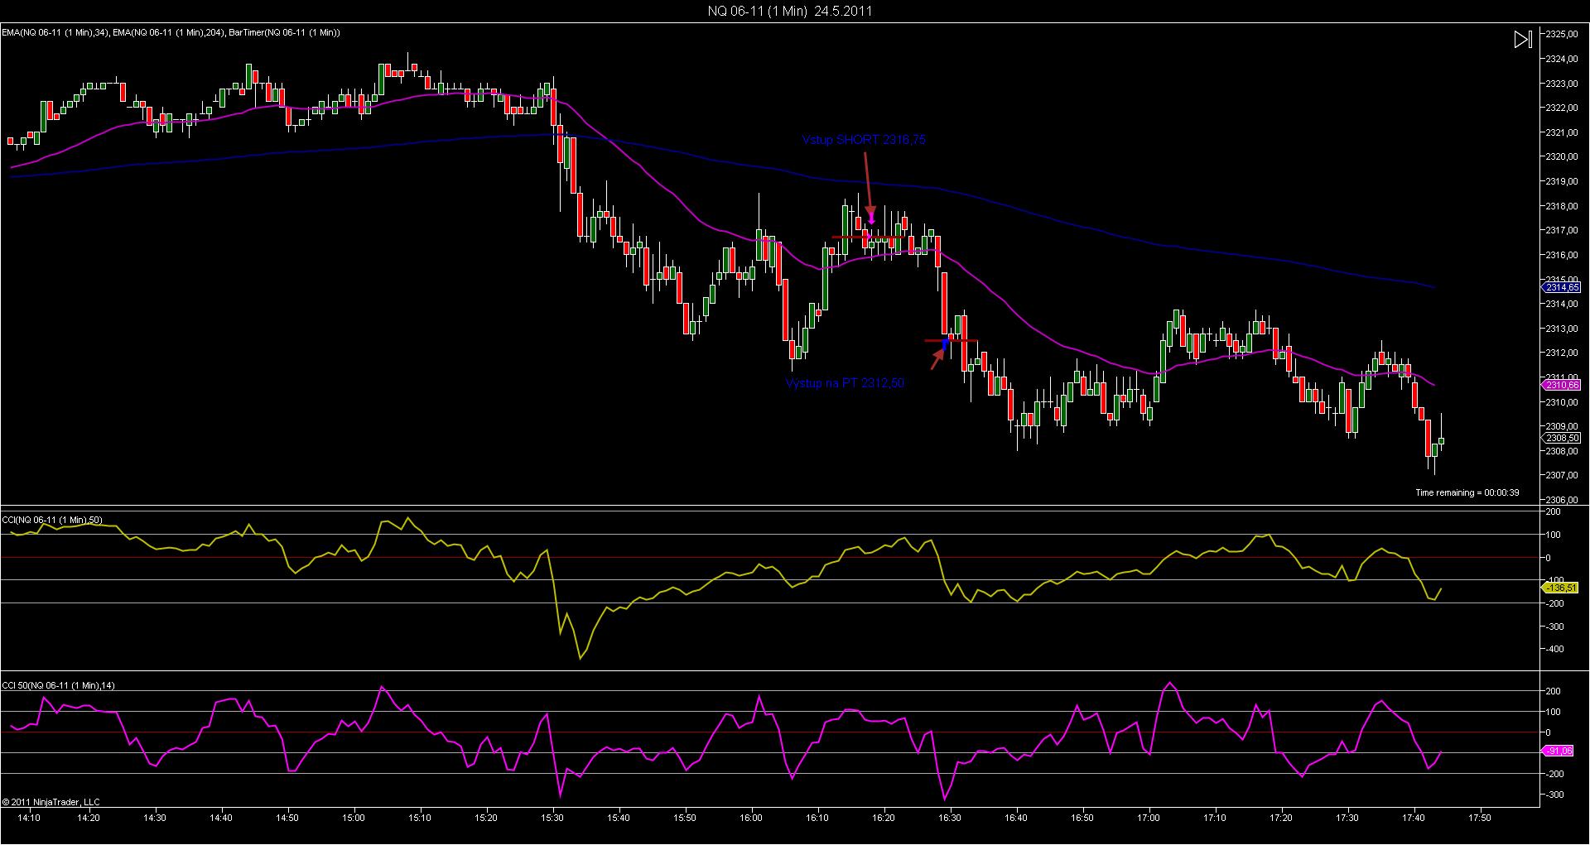Click the 16:00 label on time axis

(751, 818)
